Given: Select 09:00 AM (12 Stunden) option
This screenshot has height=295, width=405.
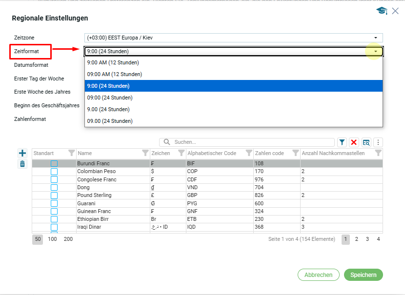Looking at the screenshot, I should (115, 74).
